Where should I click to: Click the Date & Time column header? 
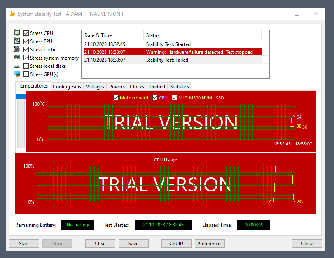112,35
